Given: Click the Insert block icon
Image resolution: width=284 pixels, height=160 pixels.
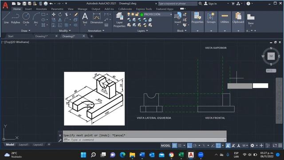Looking at the screenshot, I should pos(177,18).
